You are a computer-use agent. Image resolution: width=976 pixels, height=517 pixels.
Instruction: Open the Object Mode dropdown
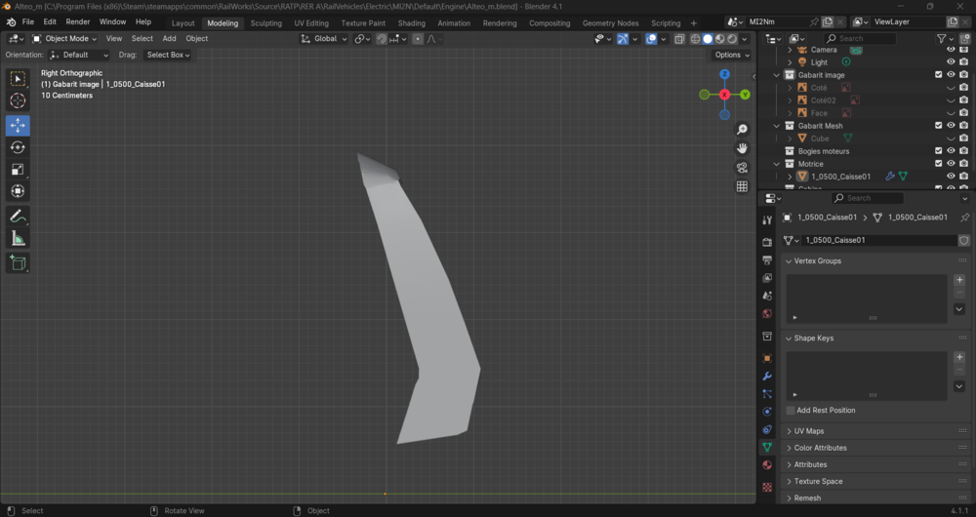coord(64,39)
